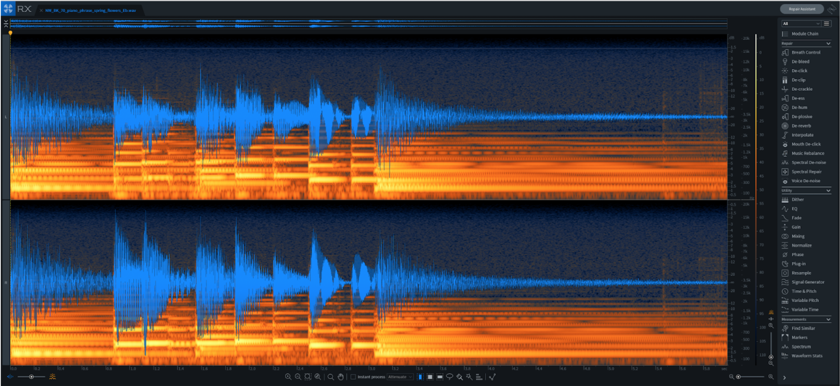This screenshot has height=386, width=840.
Task: Open the De-hum module
Action: click(x=799, y=107)
